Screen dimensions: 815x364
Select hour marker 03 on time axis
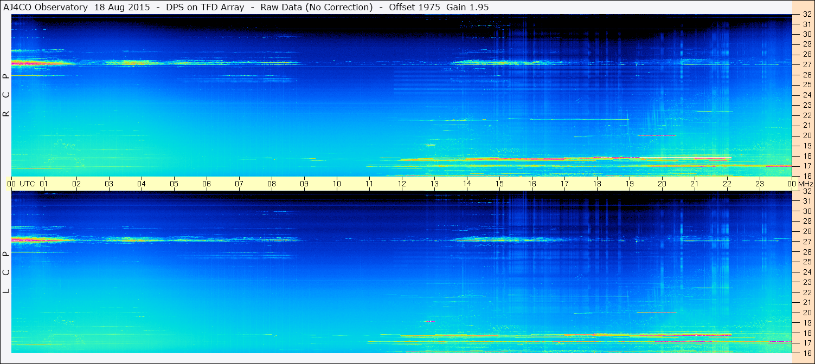tap(109, 184)
